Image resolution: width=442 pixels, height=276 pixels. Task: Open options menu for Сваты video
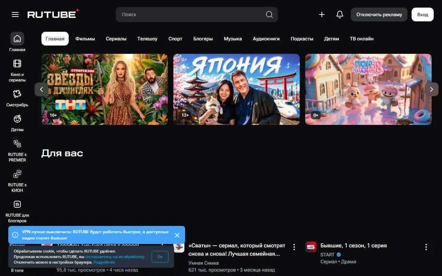[294, 247]
